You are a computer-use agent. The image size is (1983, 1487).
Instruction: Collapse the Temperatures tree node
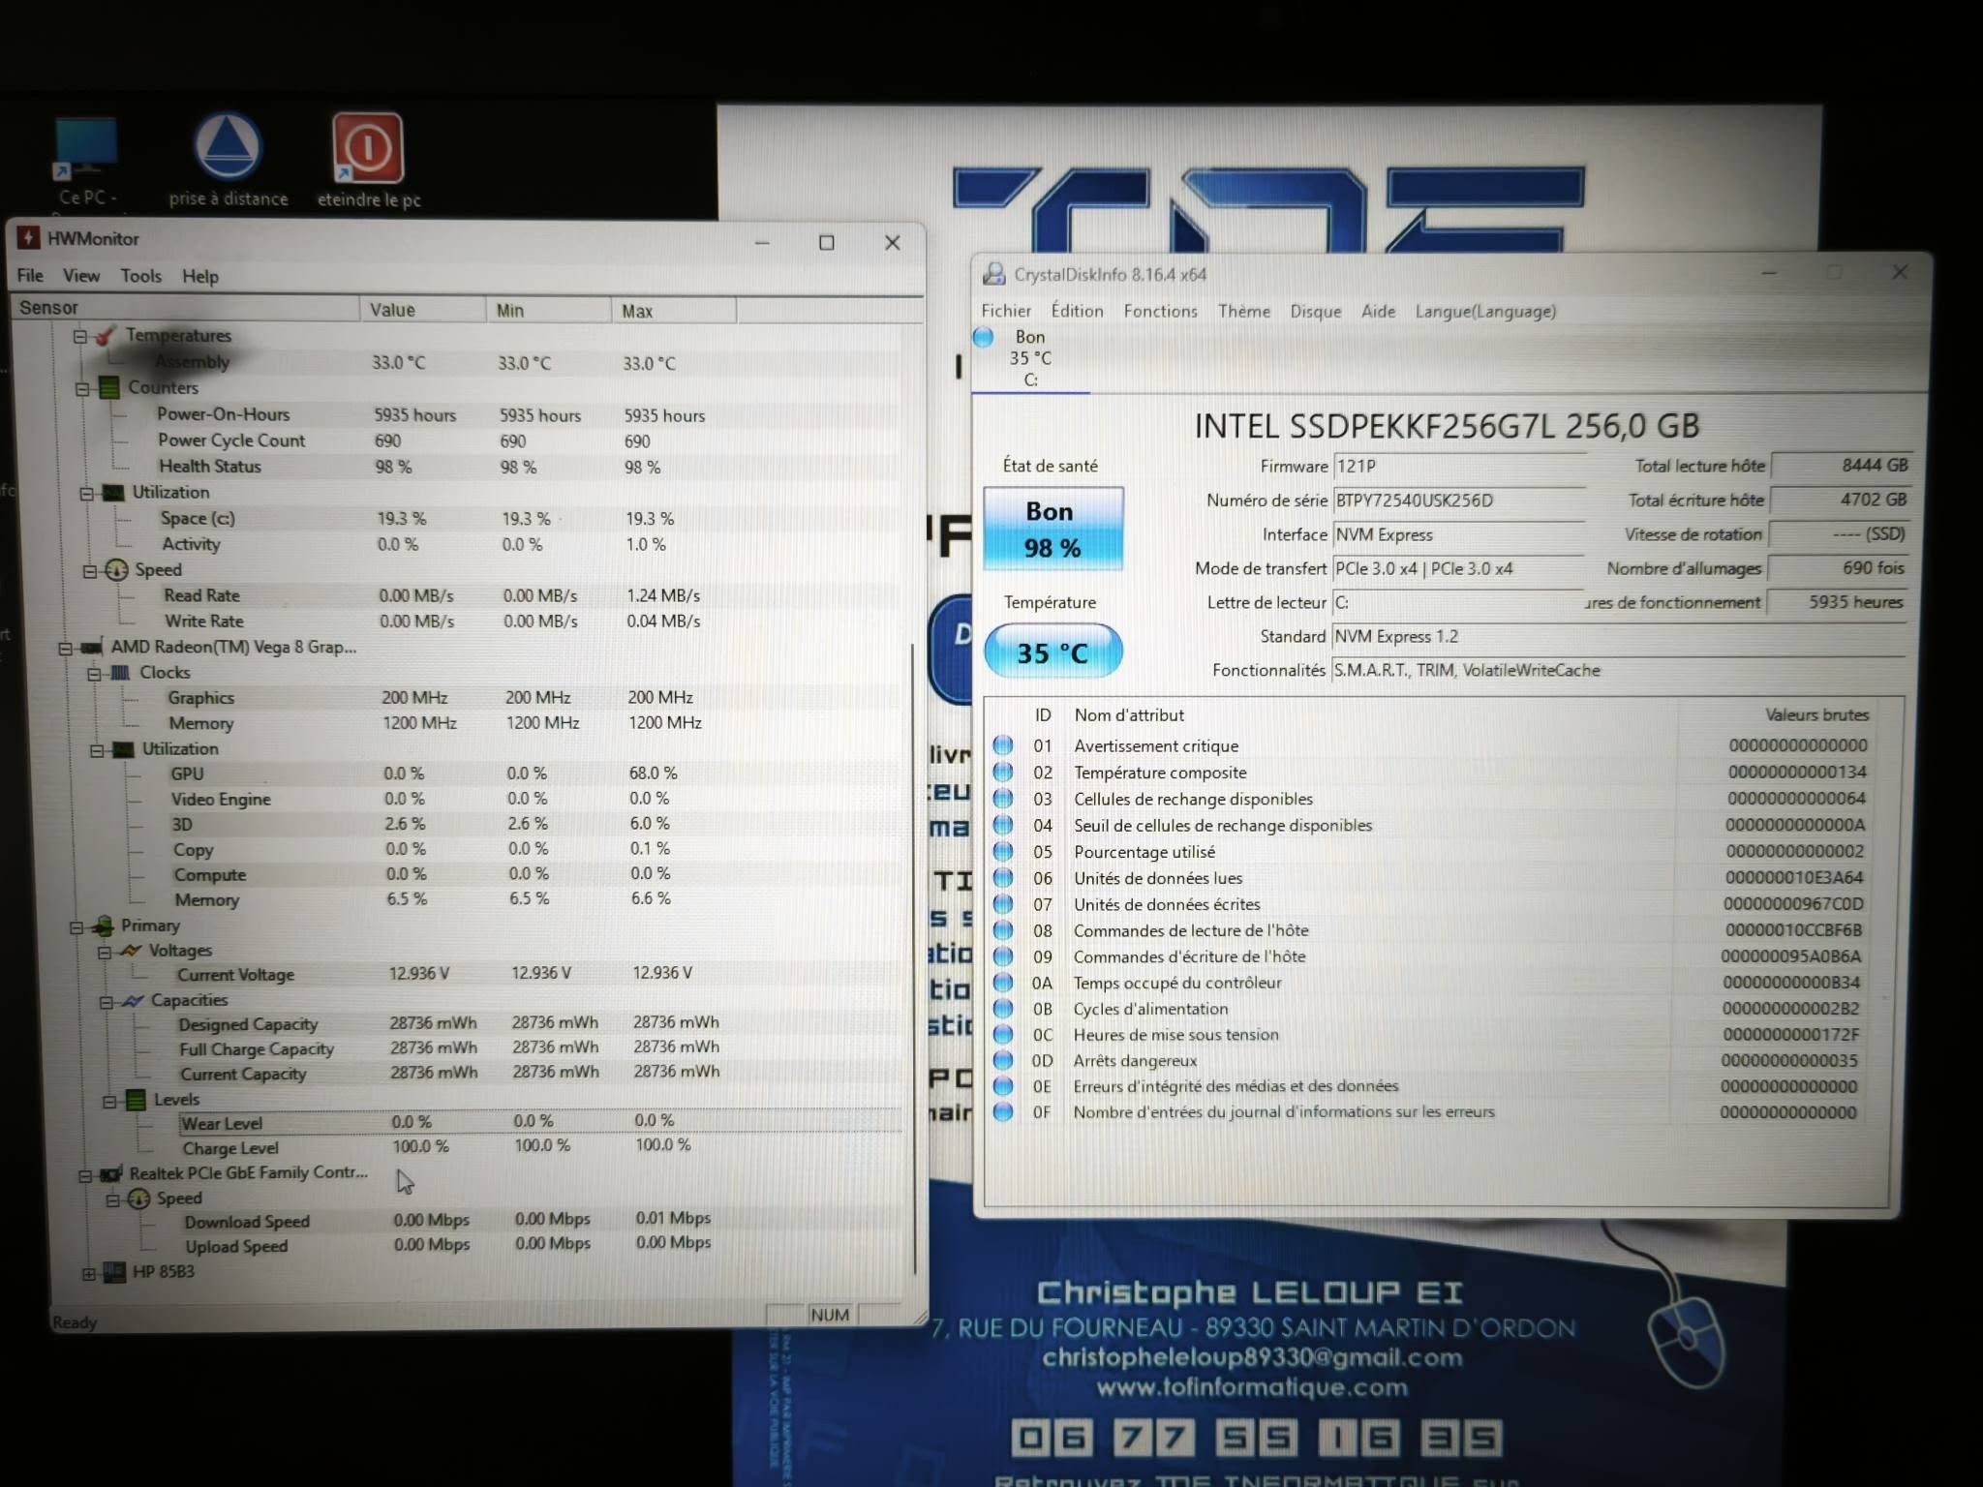coord(80,336)
